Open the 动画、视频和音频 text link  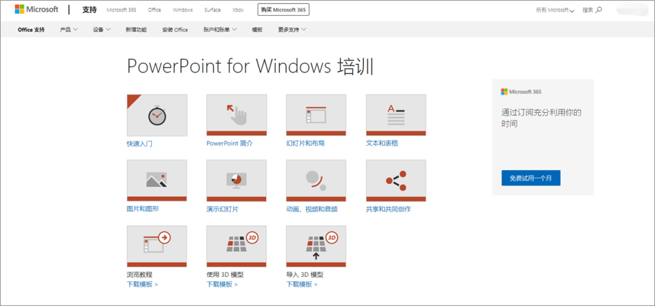pyautogui.click(x=312, y=209)
